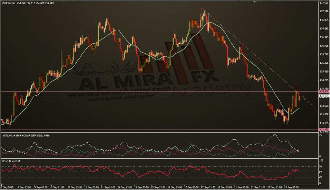Click the 21 Sep 05:00 time label

click(241, 187)
